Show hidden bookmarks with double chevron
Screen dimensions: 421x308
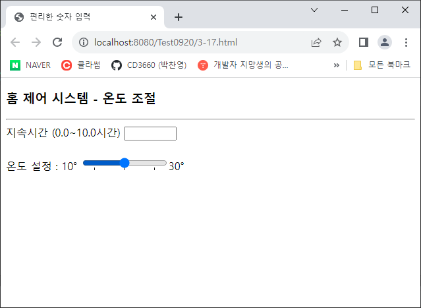tap(336, 65)
